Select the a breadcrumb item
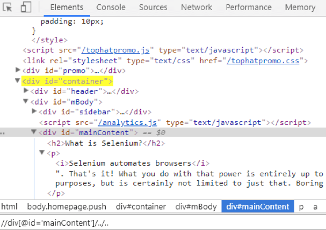 click(x=315, y=207)
